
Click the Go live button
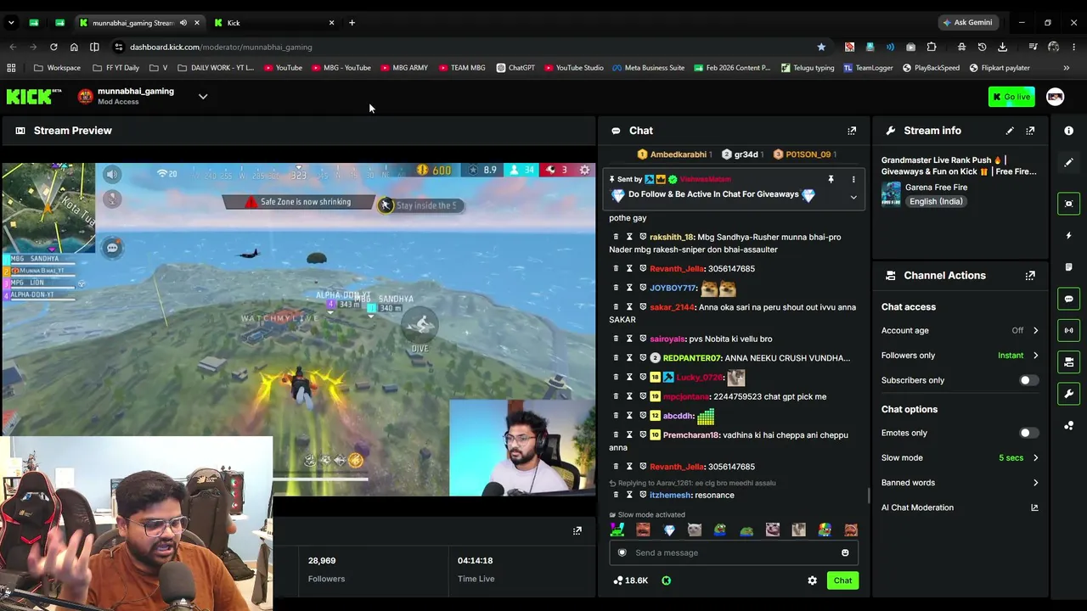[1011, 97]
